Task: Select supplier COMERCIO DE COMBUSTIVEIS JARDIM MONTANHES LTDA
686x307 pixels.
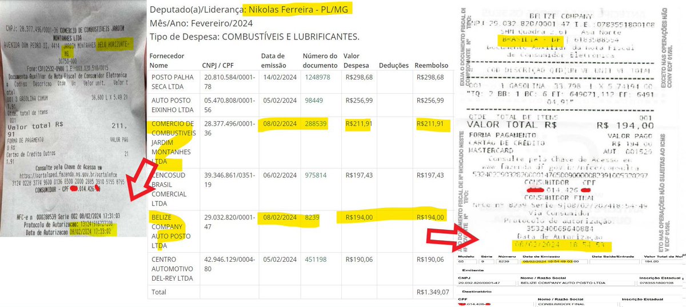Action: pyautogui.click(x=173, y=141)
